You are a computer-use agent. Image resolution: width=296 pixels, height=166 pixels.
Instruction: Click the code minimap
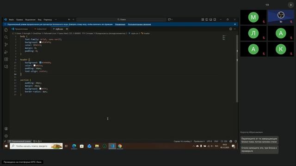pyautogui.click(x=224, y=37)
